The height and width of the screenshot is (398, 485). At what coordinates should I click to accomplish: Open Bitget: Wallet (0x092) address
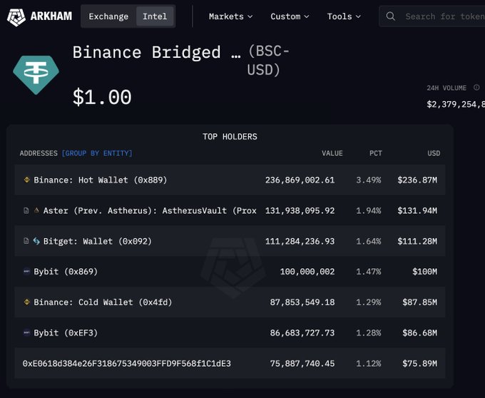[x=98, y=241]
